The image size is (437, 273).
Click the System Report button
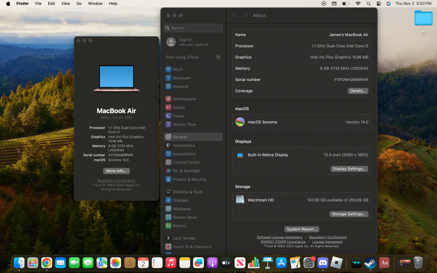(301, 229)
